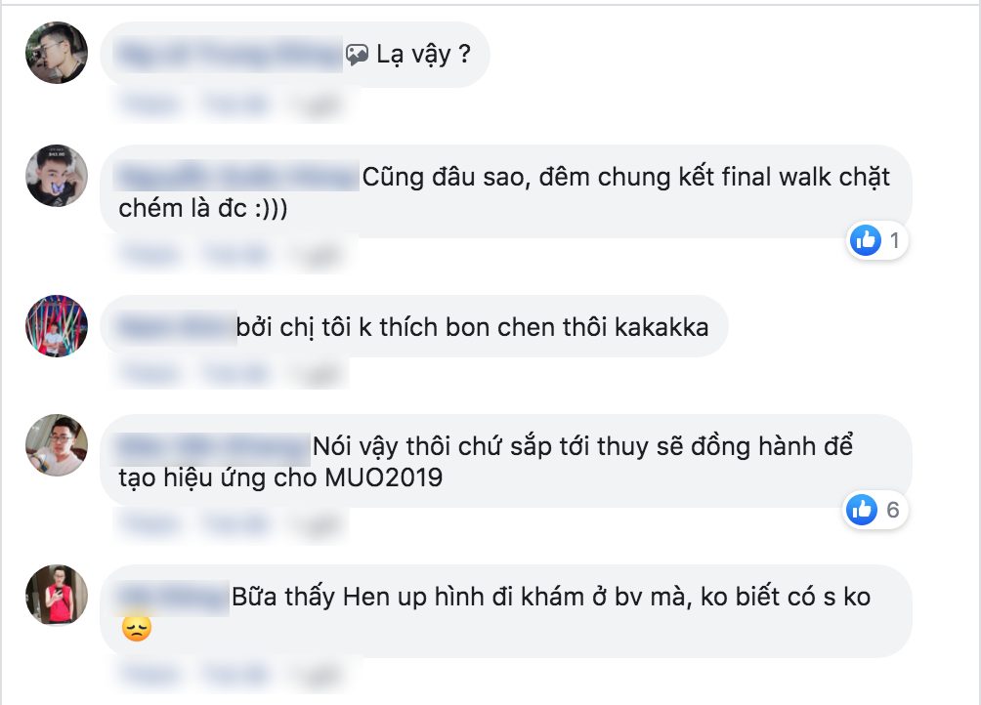Open the photo attachment icon before "Lạ vậy ?"

[x=357, y=55]
